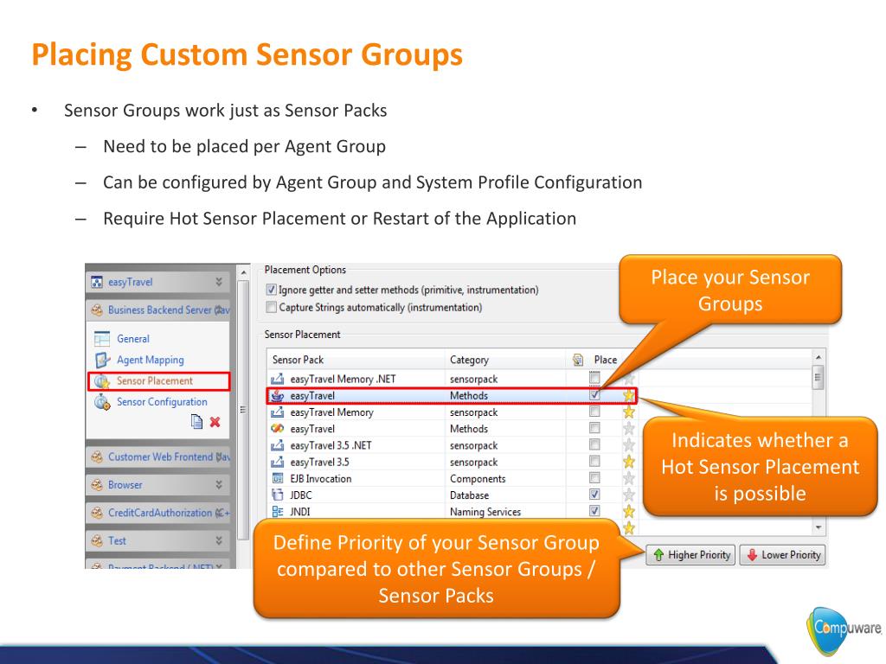Expand the Browser group chevron
Viewport: 886px width, 664px height.
click(219, 485)
